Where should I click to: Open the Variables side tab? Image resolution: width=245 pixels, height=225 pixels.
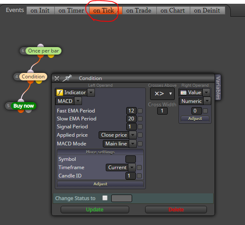(218, 87)
